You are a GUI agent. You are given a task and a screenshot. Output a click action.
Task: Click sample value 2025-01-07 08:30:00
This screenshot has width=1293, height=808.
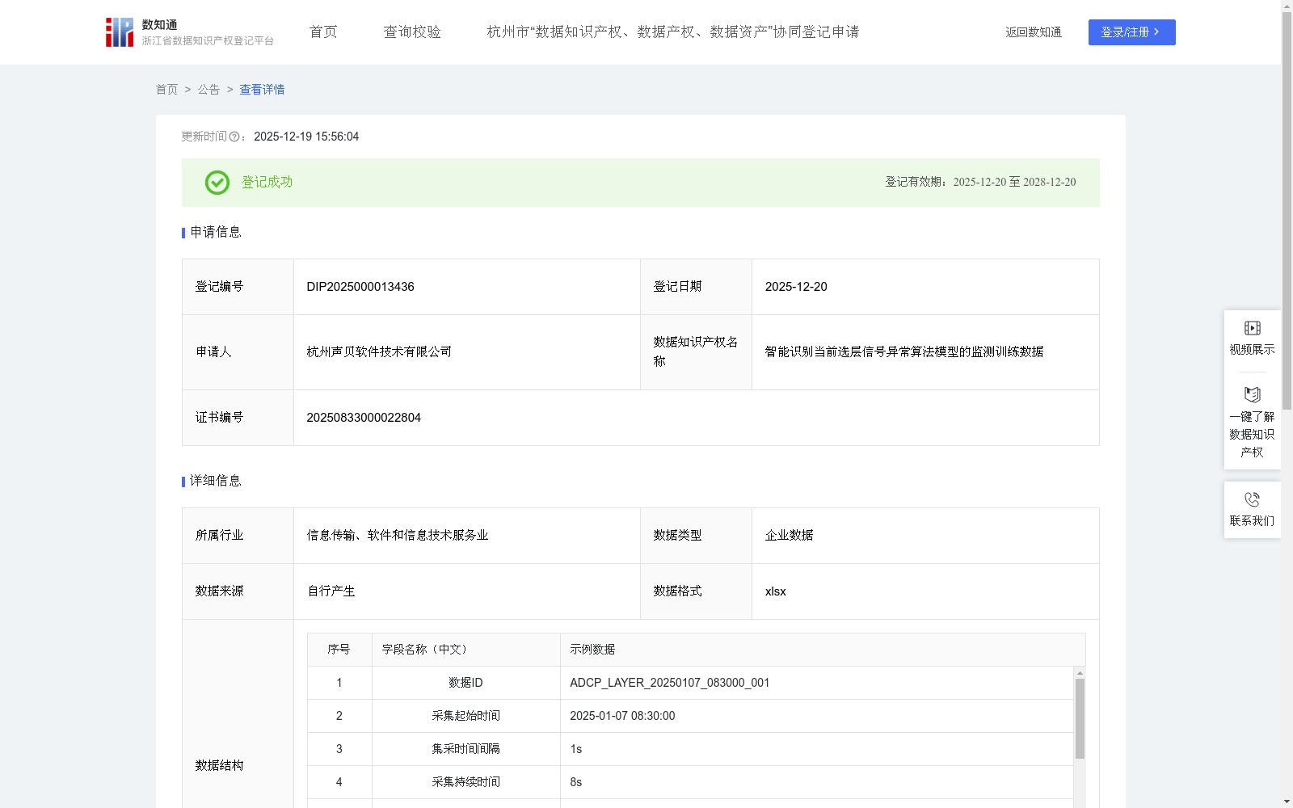click(x=622, y=716)
